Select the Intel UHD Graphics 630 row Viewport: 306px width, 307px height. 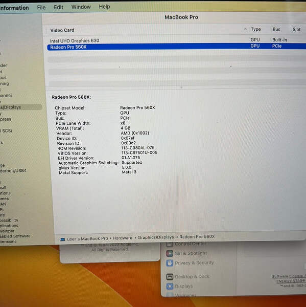point(176,40)
